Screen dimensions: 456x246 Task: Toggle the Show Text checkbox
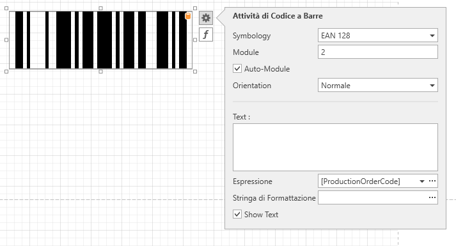[x=237, y=214]
